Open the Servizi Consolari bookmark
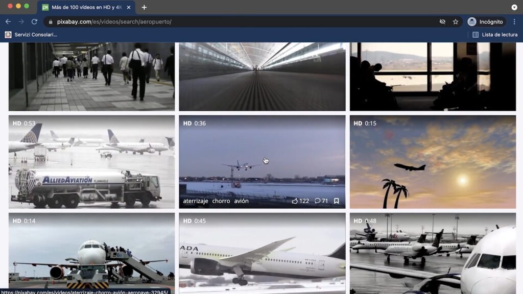Viewport: 523px width, 294px height. pyautogui.click(x=31, y=35)
